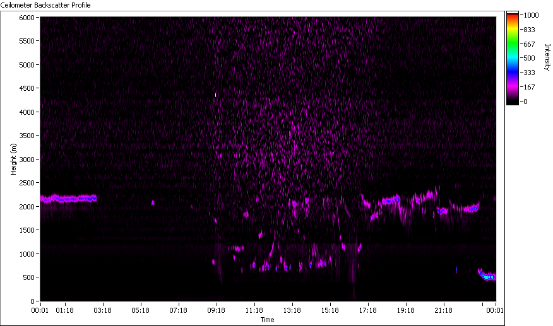
Task: Click the 6000 height tick label
Action: click(27, 18)
